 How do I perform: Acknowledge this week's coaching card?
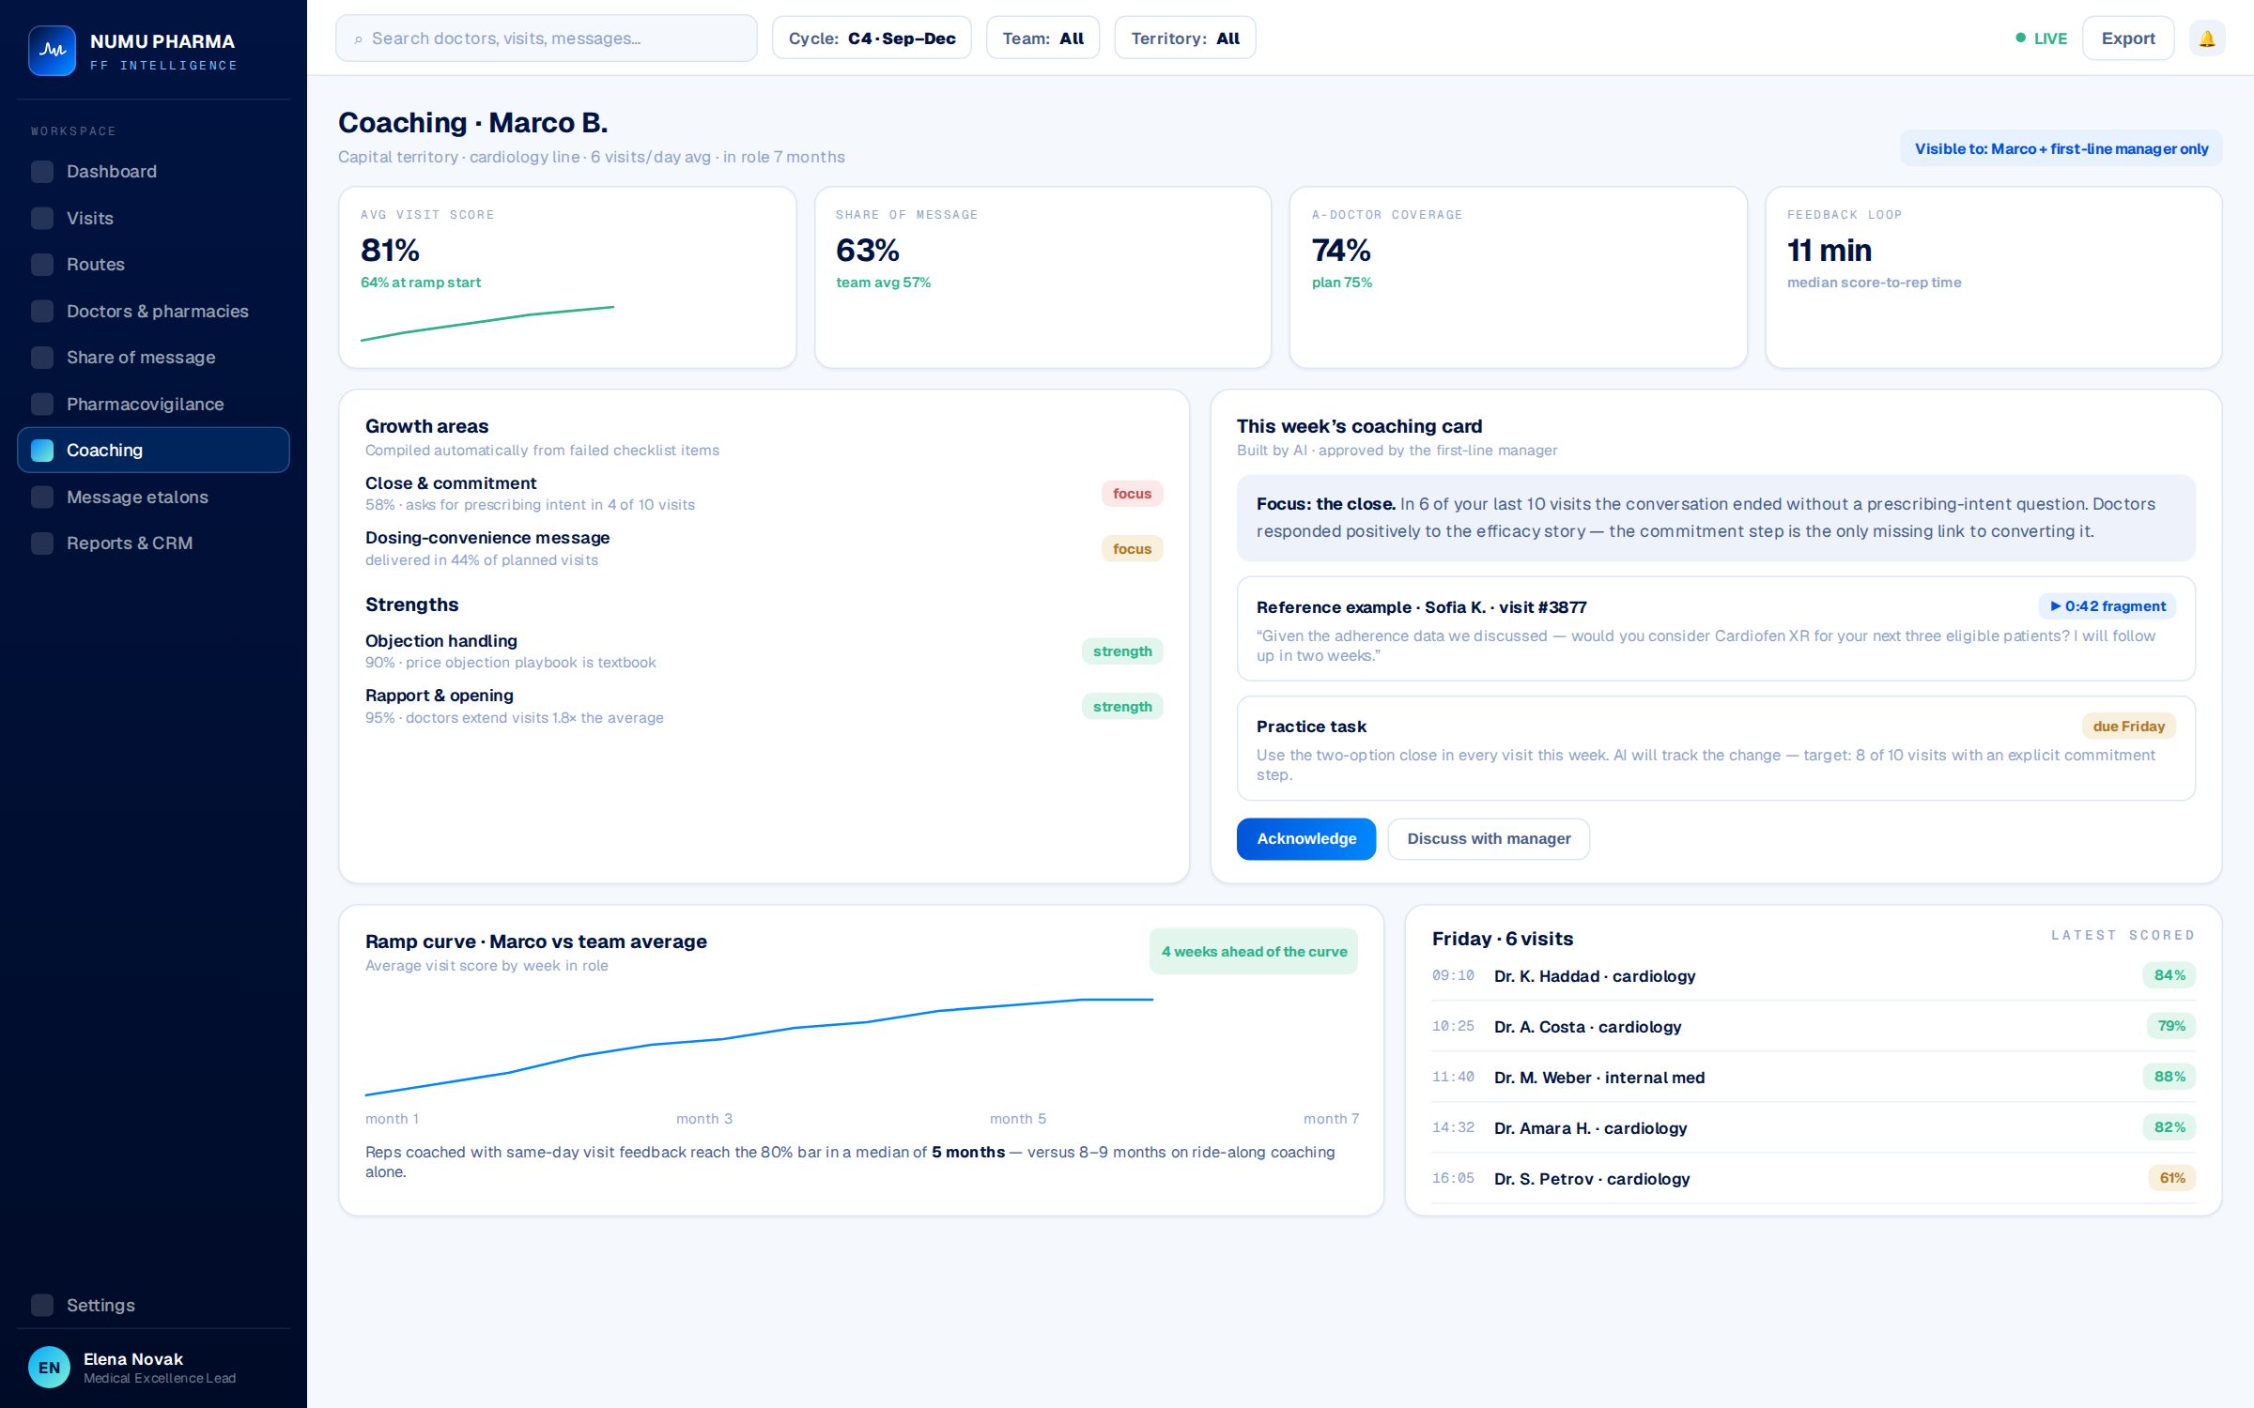pos(1306,839)
